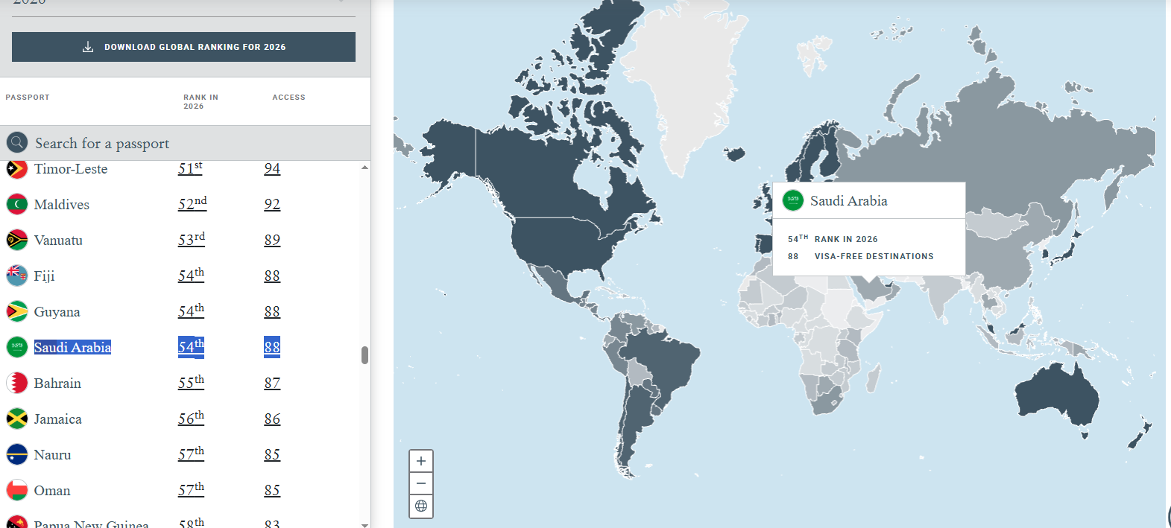Click the Vanuatu flag icon
Screen dimensions: 1171x528
click(x=17, y=241)
